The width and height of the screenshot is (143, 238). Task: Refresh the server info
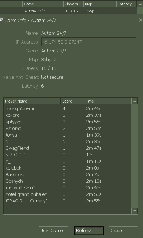(x=89, y=231)
